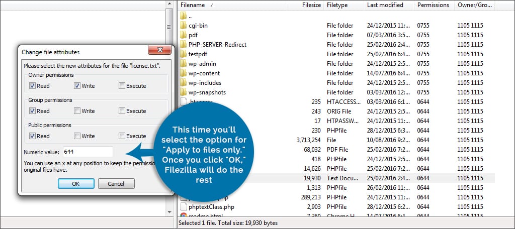515x229 pixels.
Task: Sort by Owner/Group column header
Action: pos(475,5)
